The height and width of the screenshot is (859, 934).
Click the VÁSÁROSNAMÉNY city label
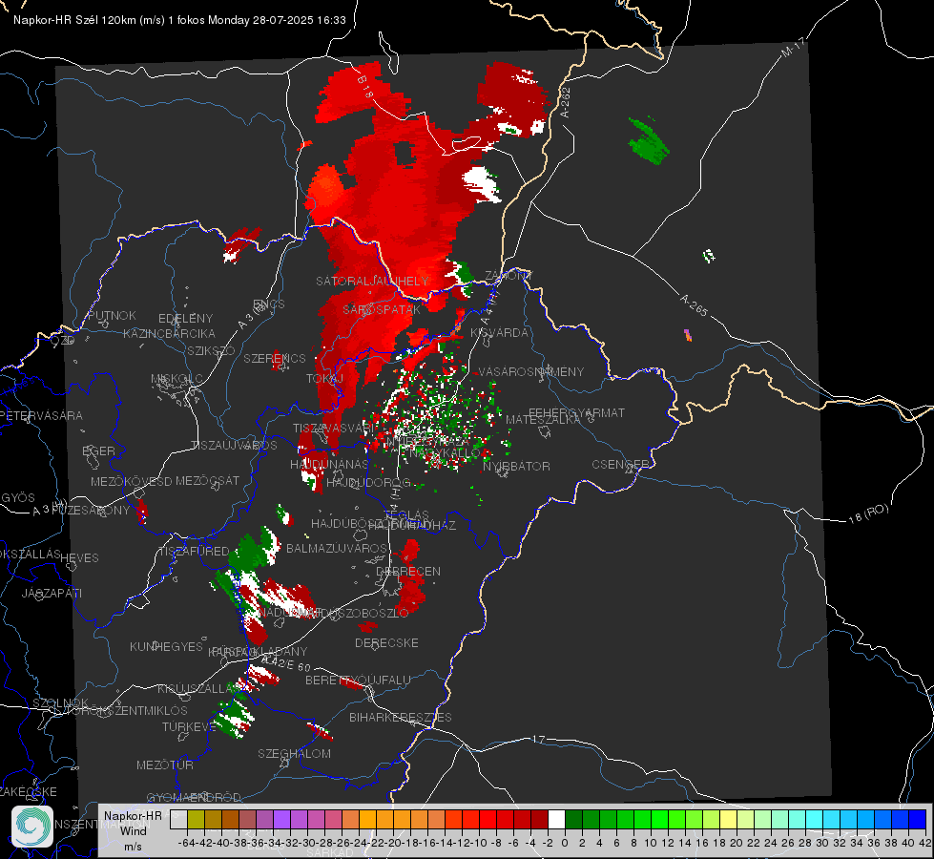pyautogui.click(x=531, y=371)
